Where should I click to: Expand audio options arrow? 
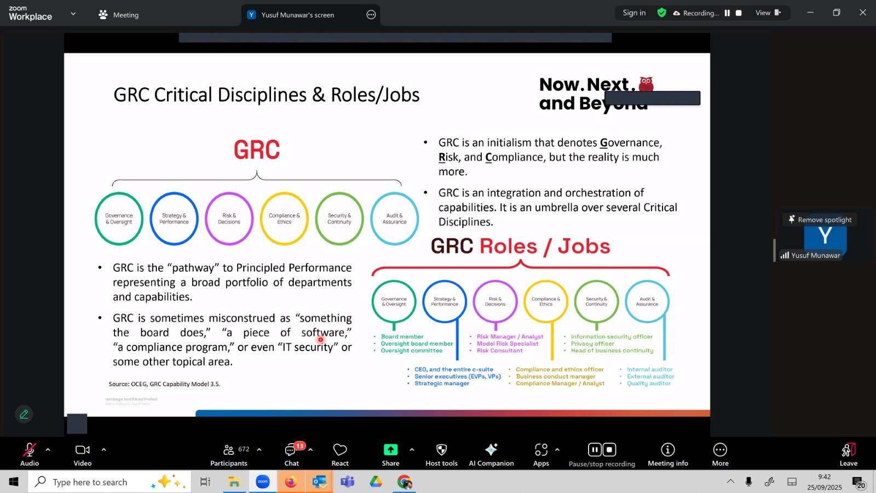point(48,450)
